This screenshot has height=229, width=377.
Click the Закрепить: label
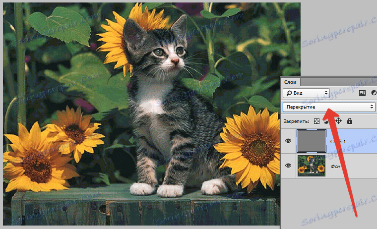296,121
